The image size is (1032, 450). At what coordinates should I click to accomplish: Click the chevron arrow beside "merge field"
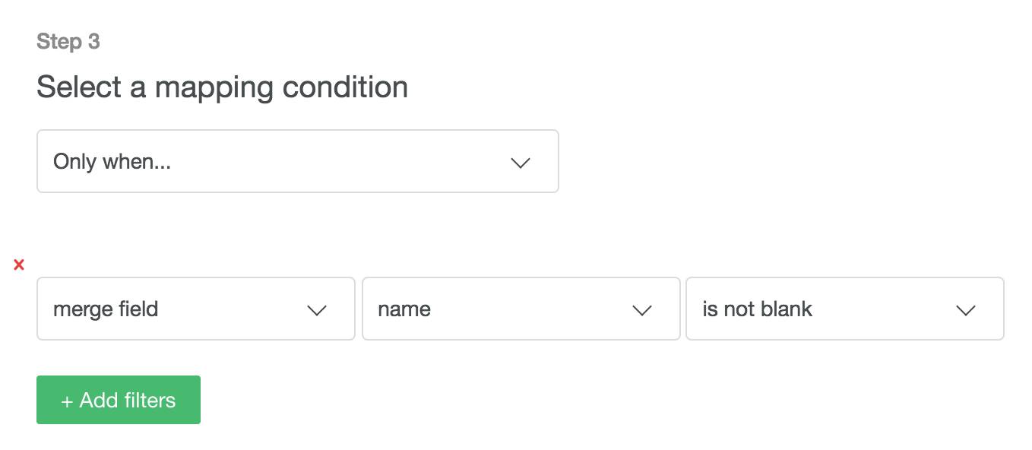click(x=316, y=310)
